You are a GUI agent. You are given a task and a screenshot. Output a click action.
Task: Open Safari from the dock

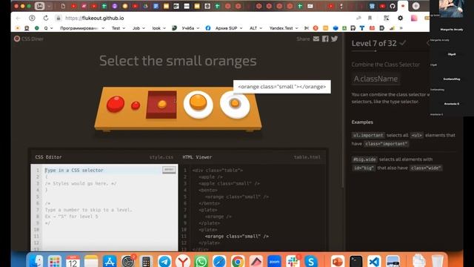click(219, 261)
